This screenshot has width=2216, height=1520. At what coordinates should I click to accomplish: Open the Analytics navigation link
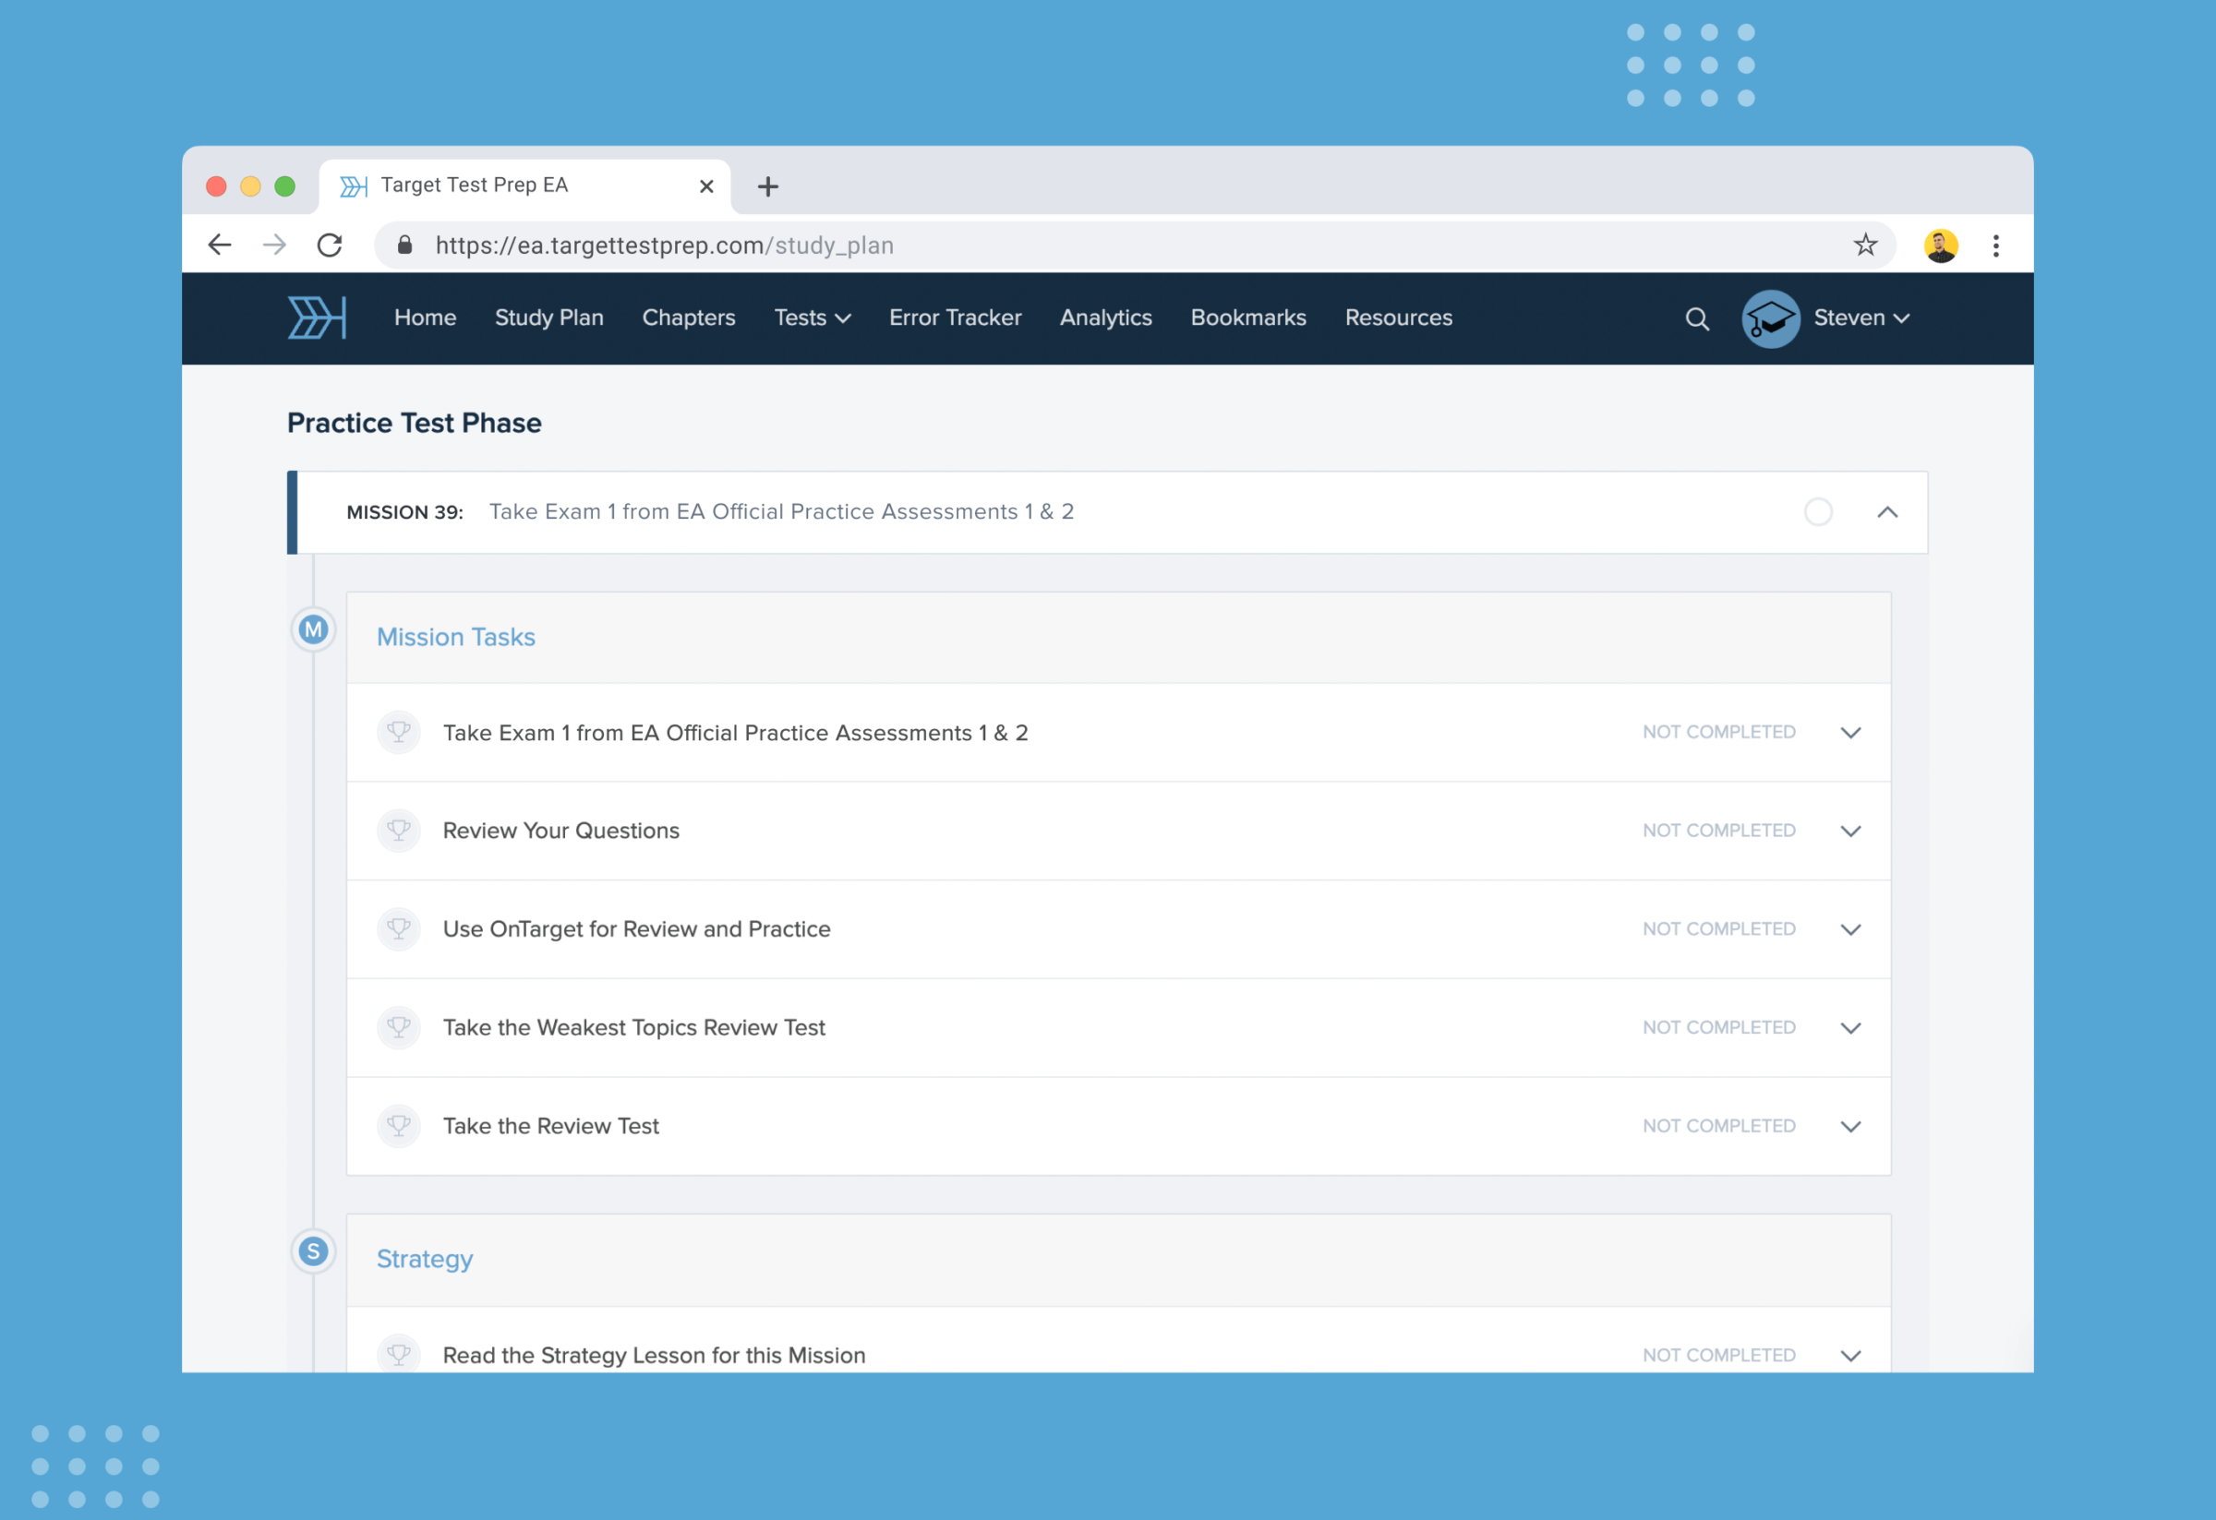tap(1105, 317)
